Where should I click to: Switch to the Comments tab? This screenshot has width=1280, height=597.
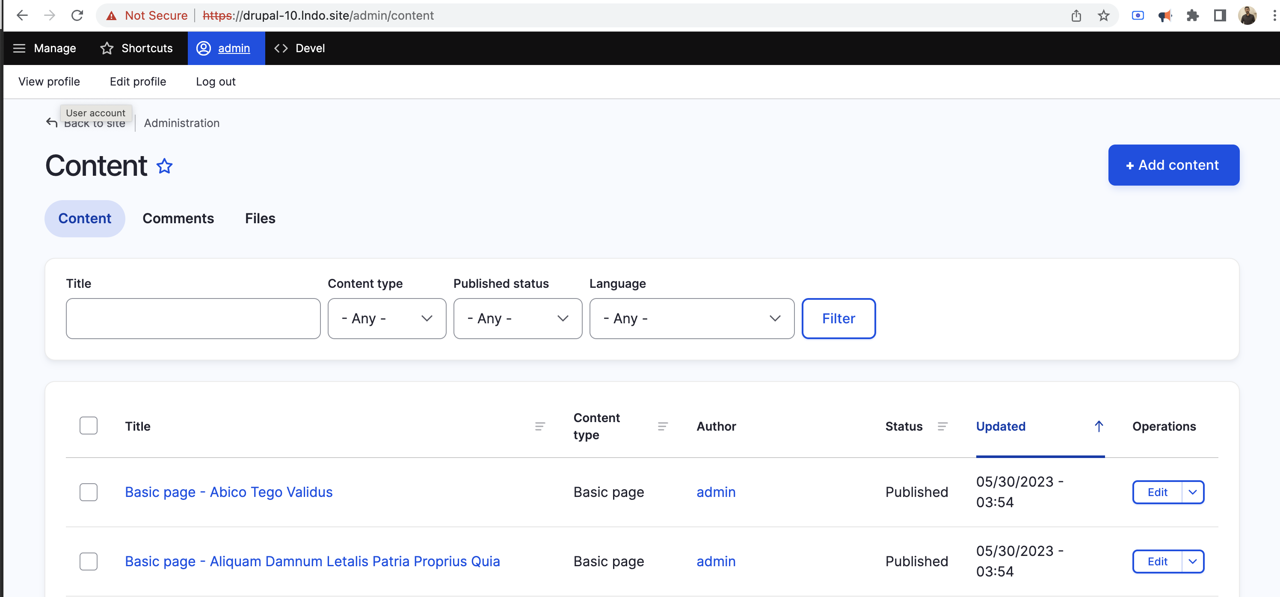coord(178,218)
